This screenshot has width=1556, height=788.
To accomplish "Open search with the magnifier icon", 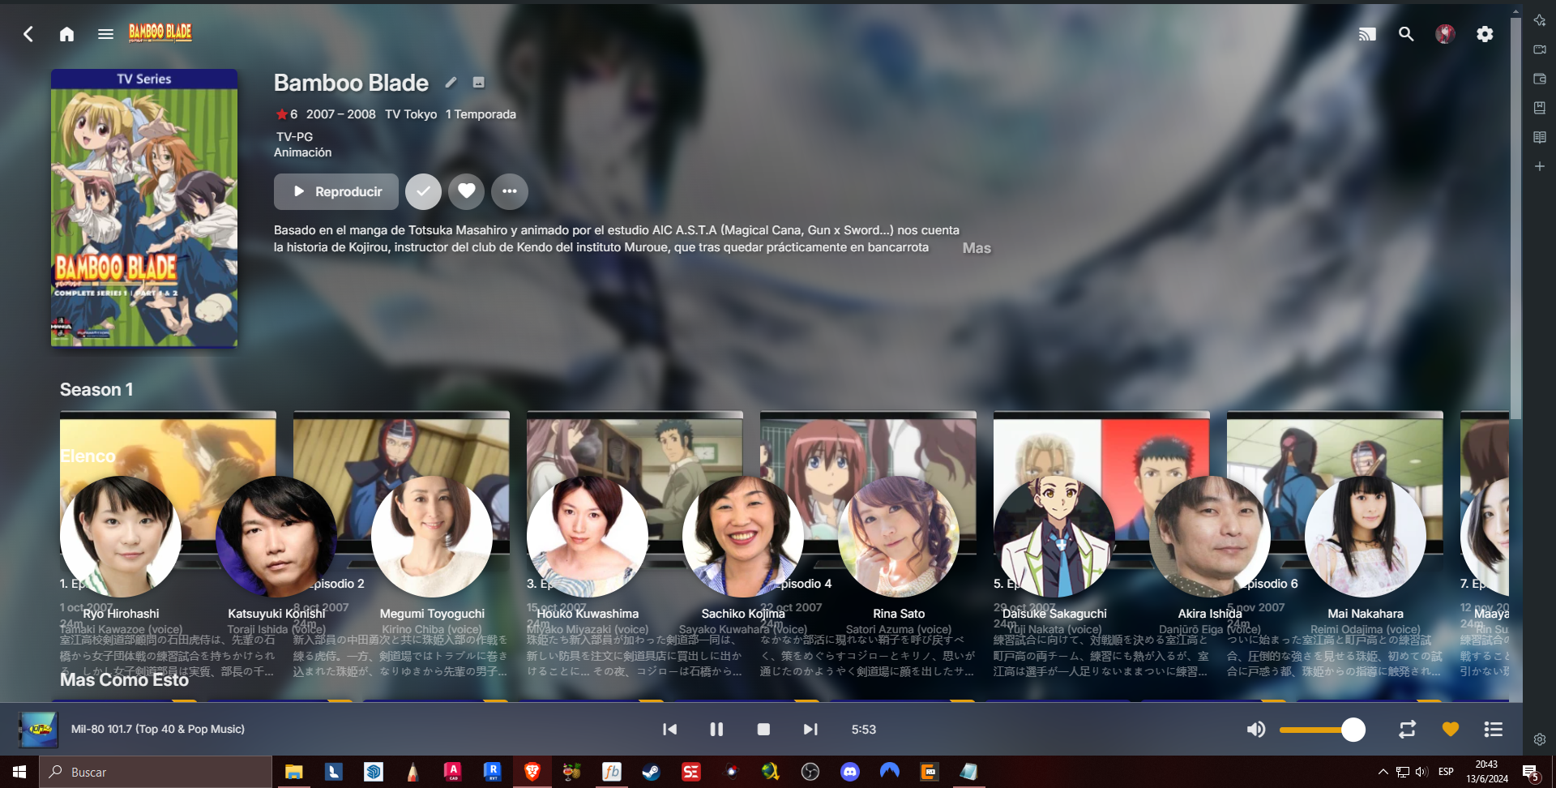I will (1406, 34).
